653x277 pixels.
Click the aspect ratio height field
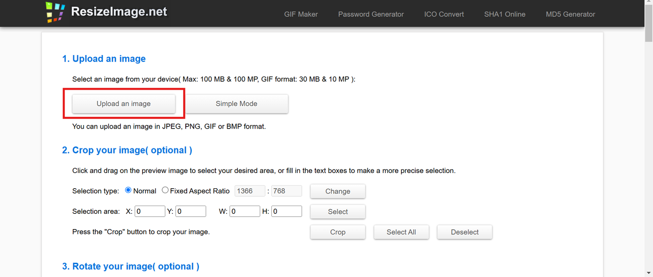286,191
